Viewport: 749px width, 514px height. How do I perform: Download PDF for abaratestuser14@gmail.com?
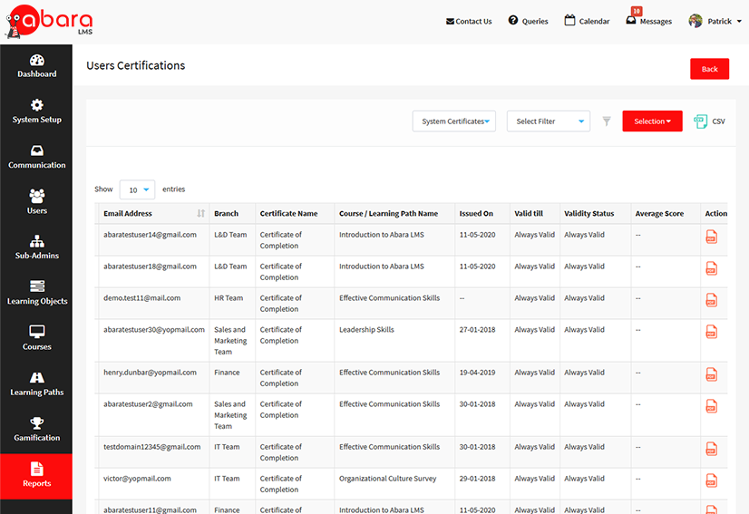[x=711, y=237]
